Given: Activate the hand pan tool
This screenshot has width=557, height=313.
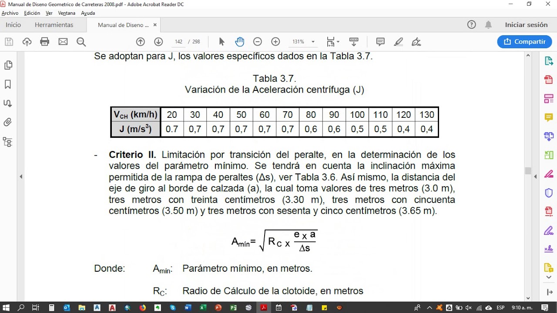Looking at the screenshot, I should pyautogui.click(x=240, y=42).
